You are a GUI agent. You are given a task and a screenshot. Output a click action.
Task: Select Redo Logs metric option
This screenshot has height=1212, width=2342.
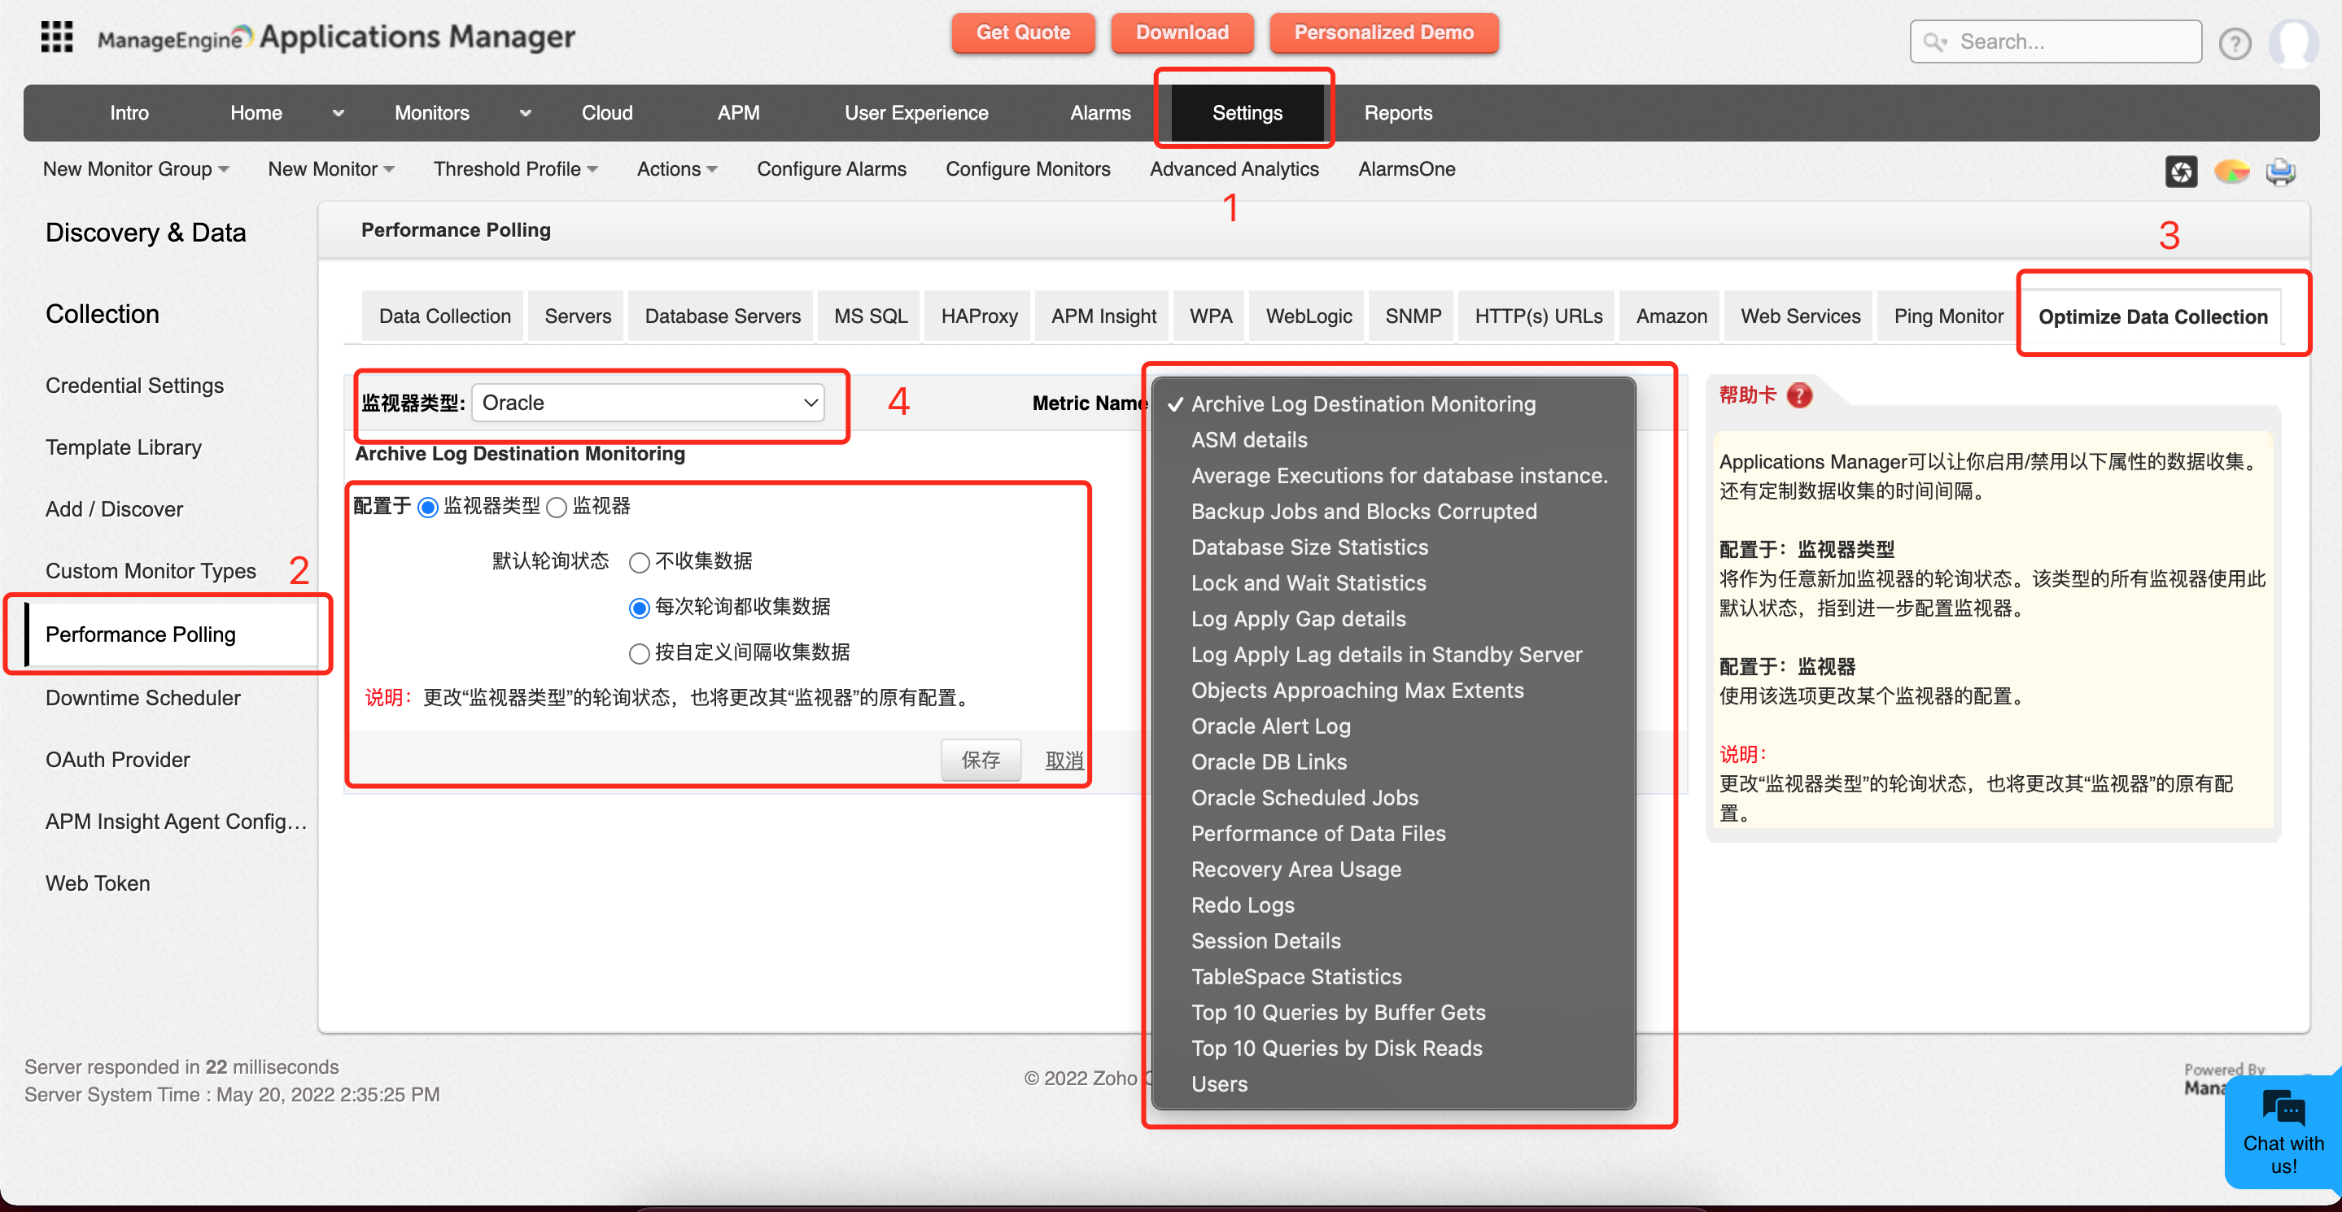pyautogui.click(x=1393, y=905)
